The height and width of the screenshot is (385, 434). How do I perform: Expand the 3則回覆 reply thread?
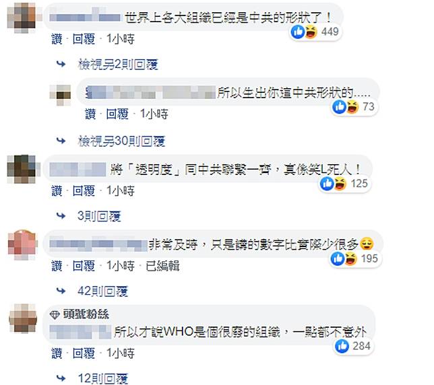coord(99,216)
